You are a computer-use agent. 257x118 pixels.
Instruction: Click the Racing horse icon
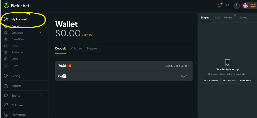coord(6,76)
